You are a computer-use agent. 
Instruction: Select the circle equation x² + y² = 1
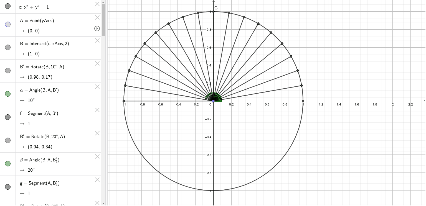tap(34, 7)
